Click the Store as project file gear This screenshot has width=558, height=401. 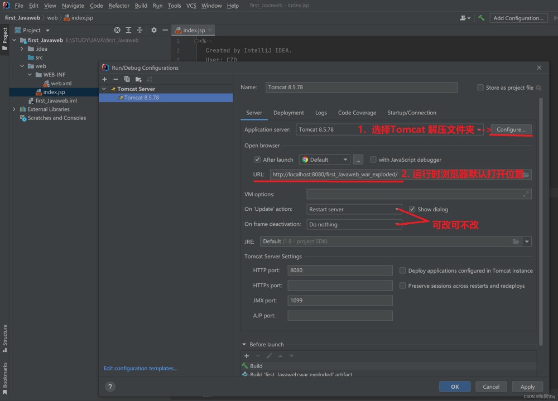pyautogui.click(x=538, y=88)
